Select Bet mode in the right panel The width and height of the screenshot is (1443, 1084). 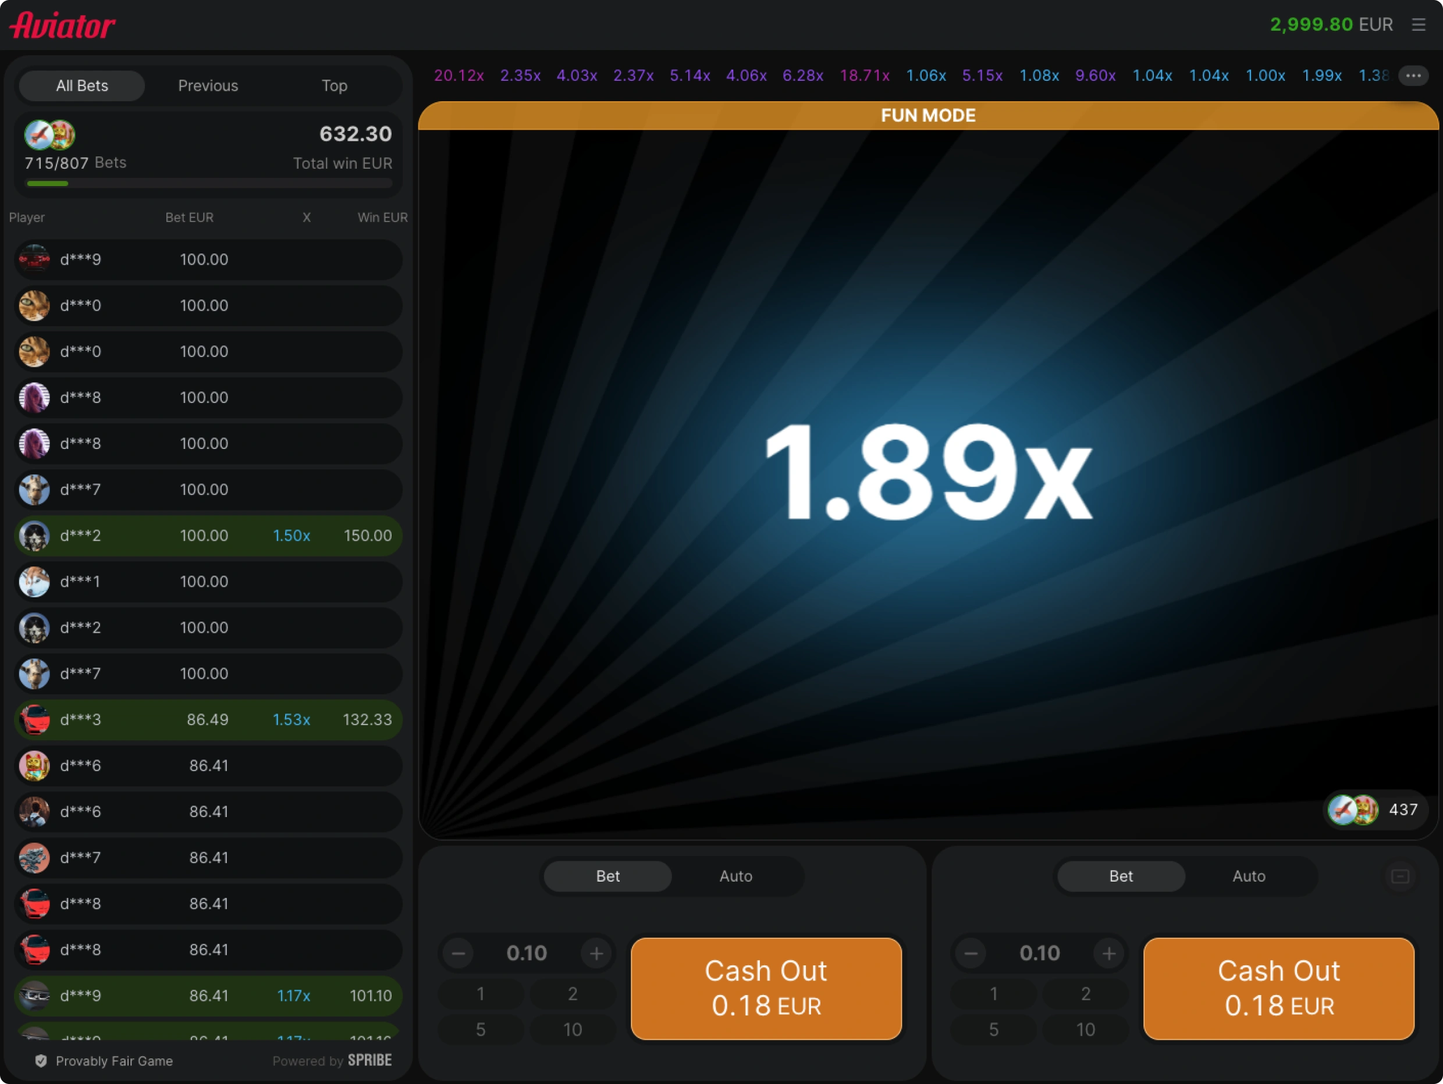click(x=1121, y=876)
